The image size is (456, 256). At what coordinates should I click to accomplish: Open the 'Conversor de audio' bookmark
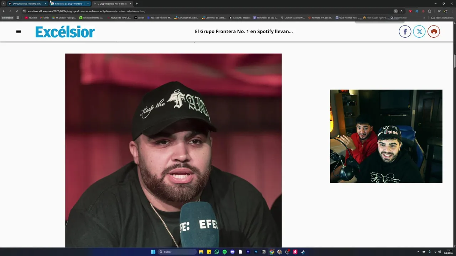(x=187, y=18)
